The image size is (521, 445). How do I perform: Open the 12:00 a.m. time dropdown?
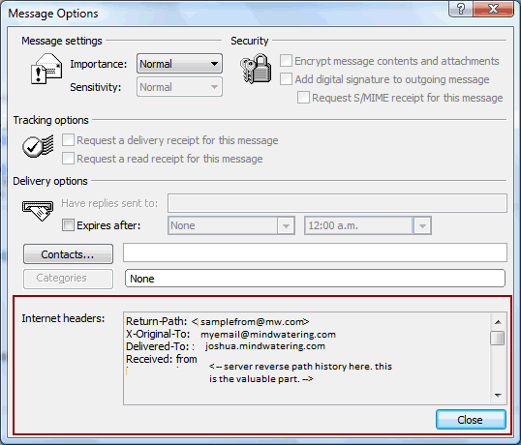(x=368, y=225)
